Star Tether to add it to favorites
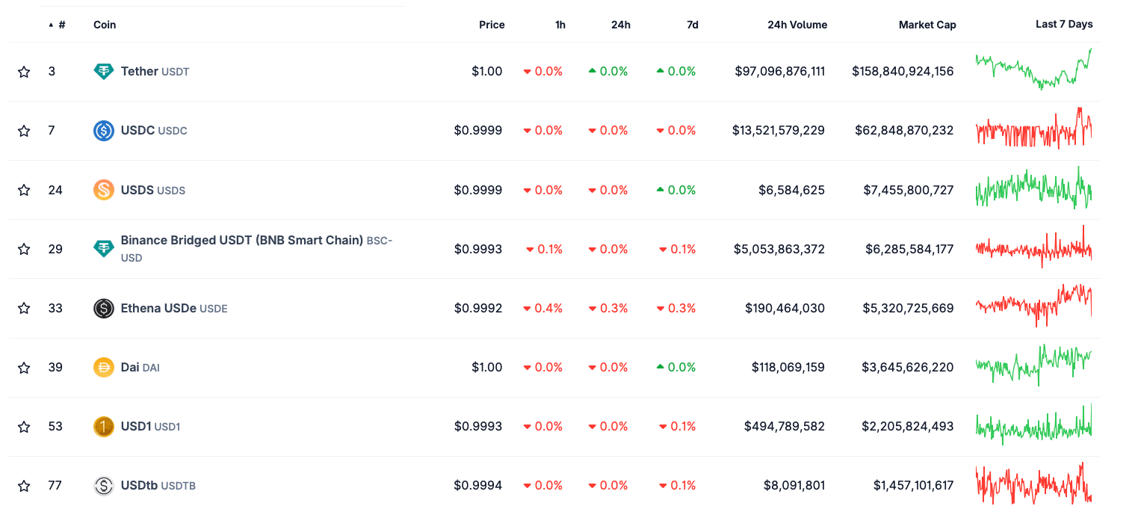1138x512 pixels. pos(24,72)
